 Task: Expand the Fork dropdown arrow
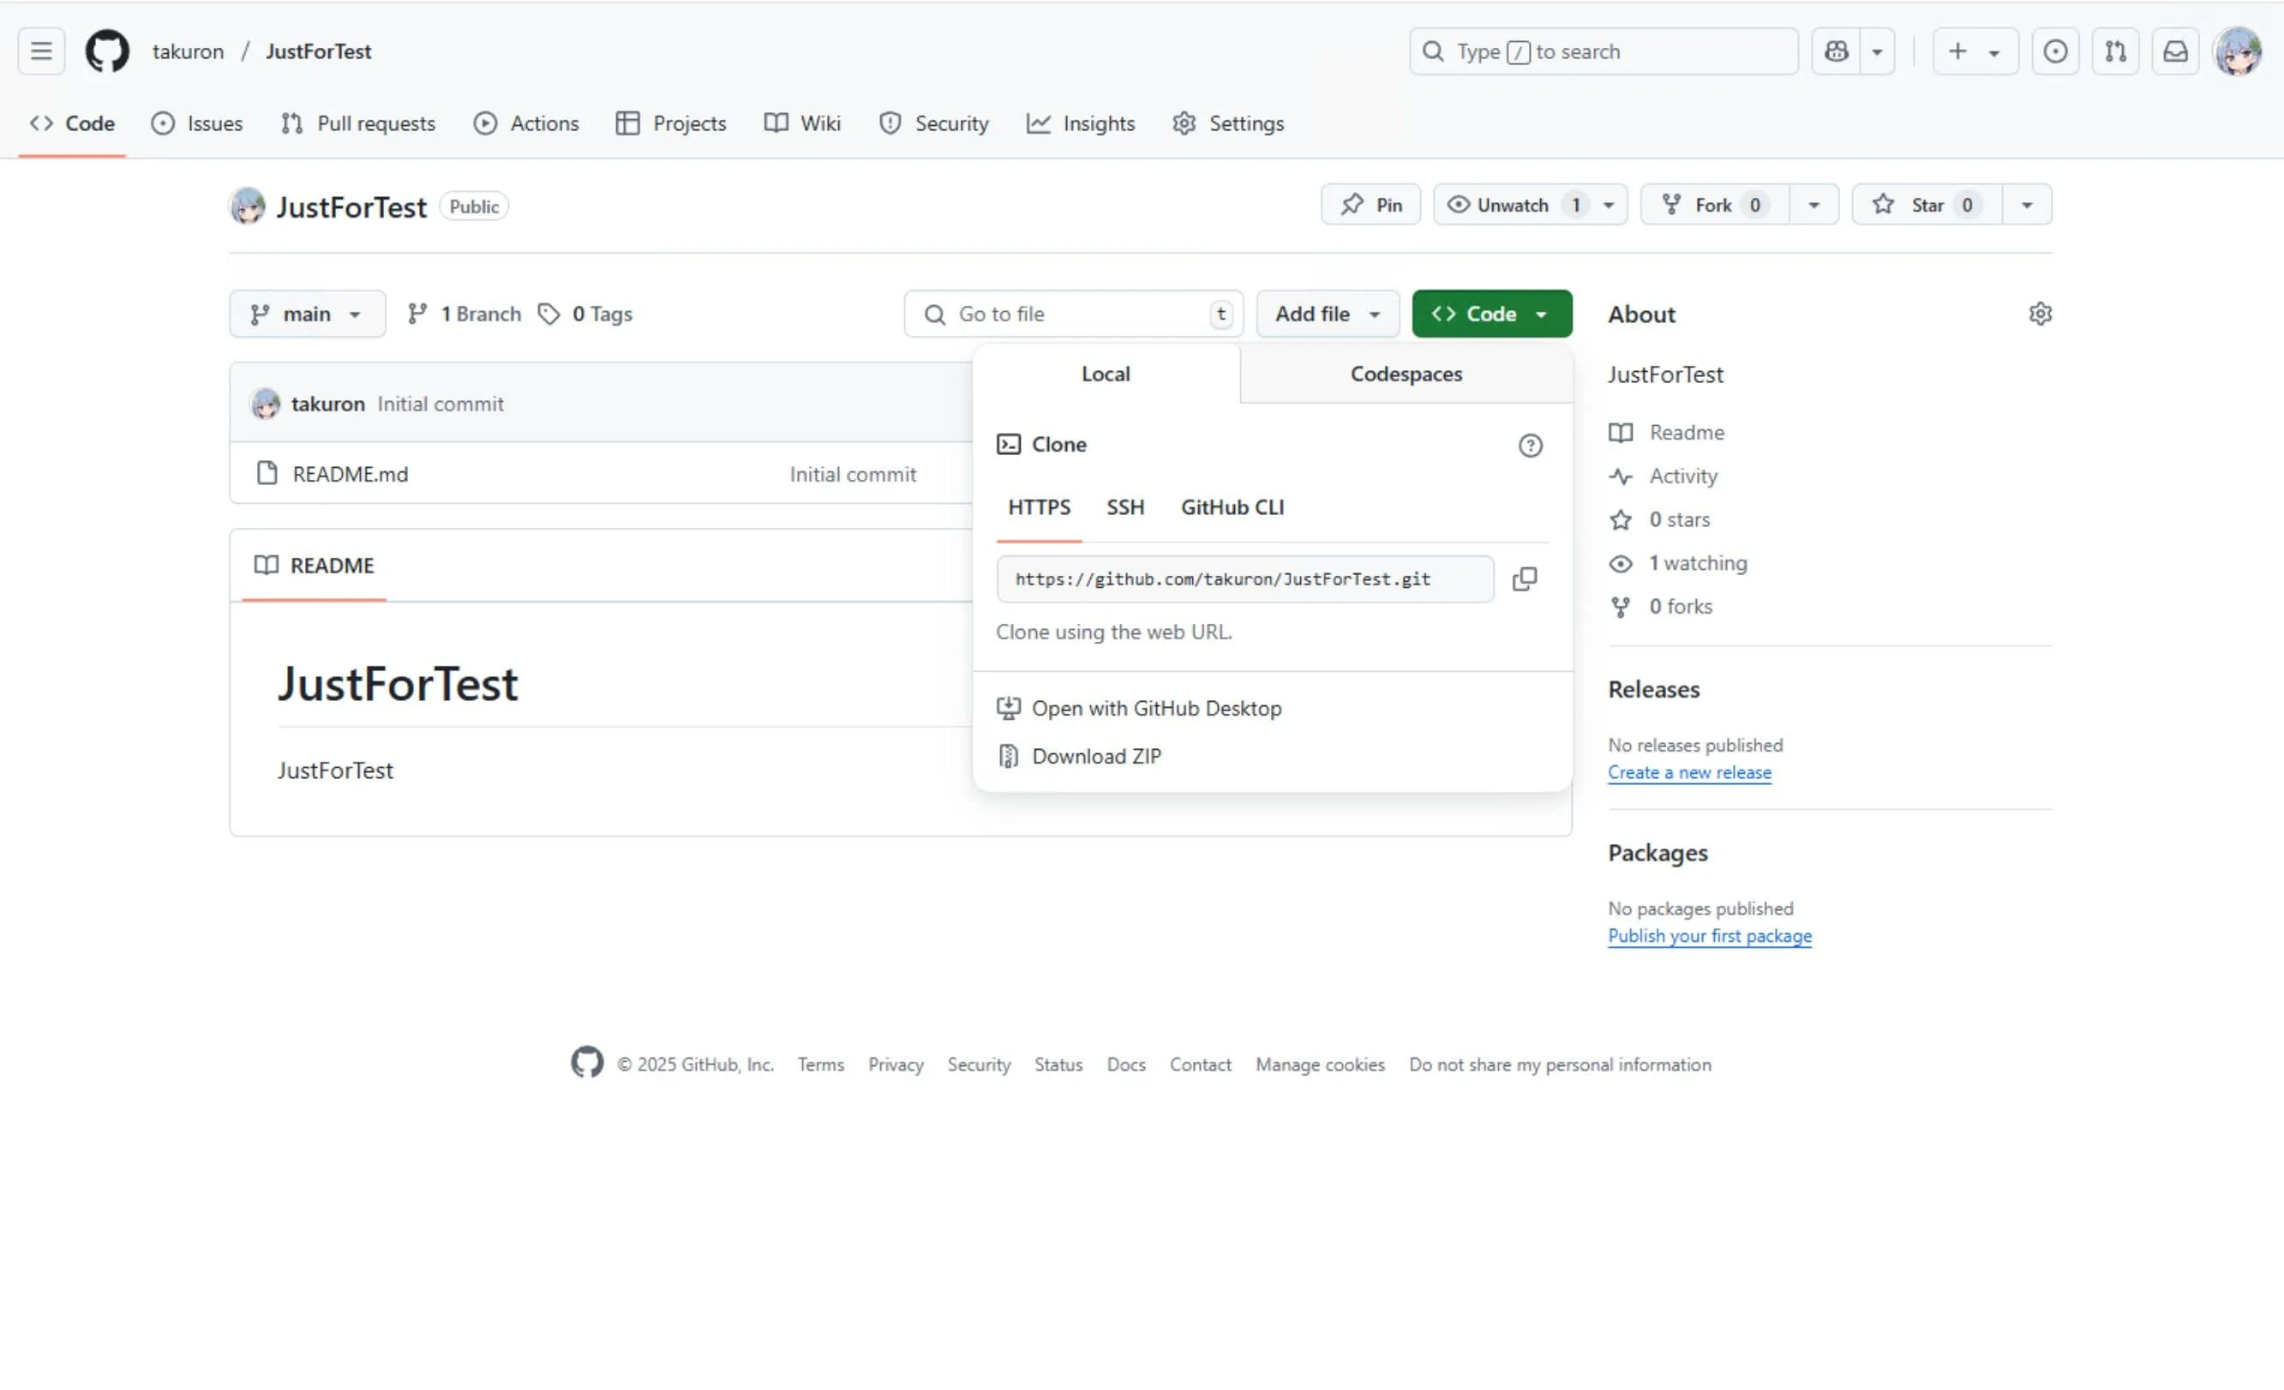tap(1814, 205)
